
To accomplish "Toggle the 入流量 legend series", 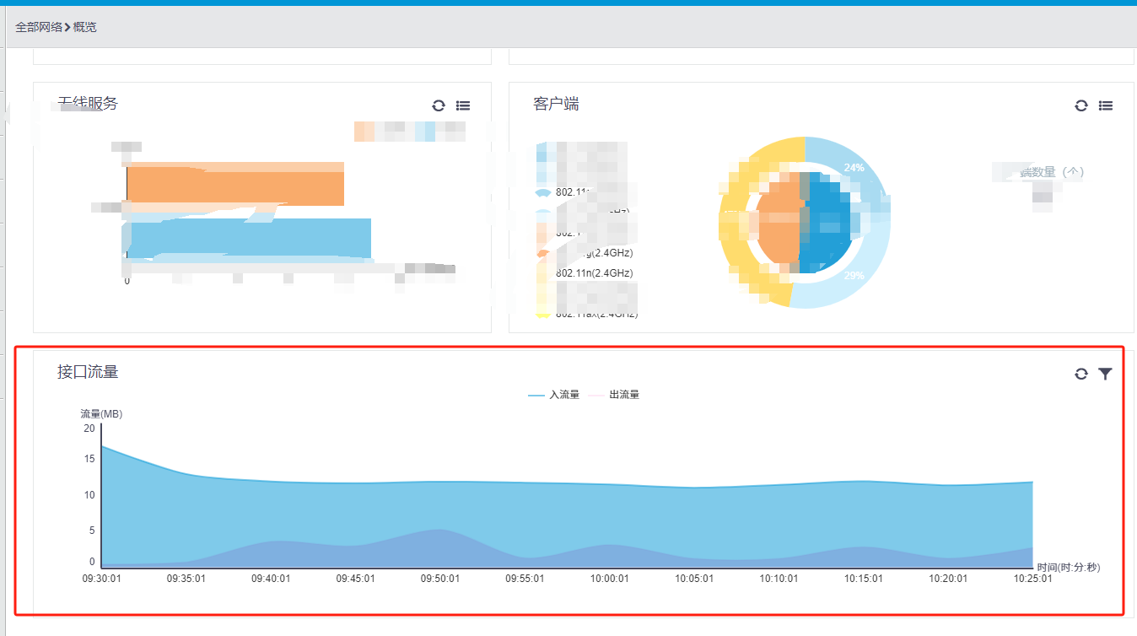I will point(554,395).
